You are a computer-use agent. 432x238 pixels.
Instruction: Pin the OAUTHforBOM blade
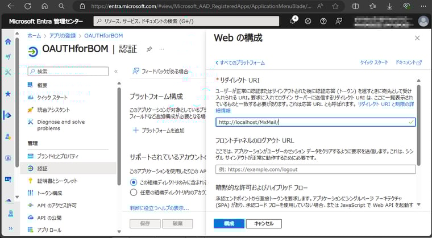click(x=149, y=49)
